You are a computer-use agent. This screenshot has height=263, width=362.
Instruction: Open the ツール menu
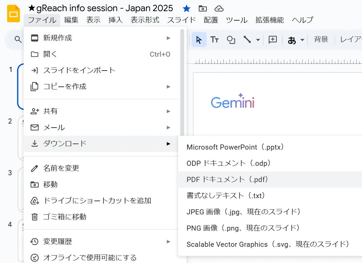point(237,20)
